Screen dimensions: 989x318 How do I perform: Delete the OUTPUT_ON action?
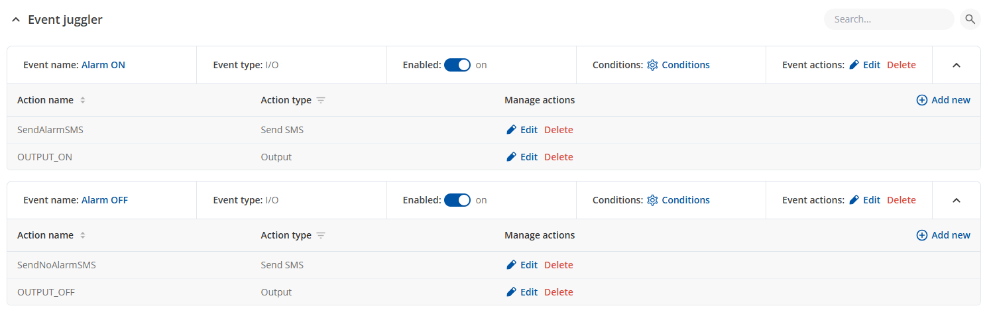pyautogui.click(x=558, y=157)
